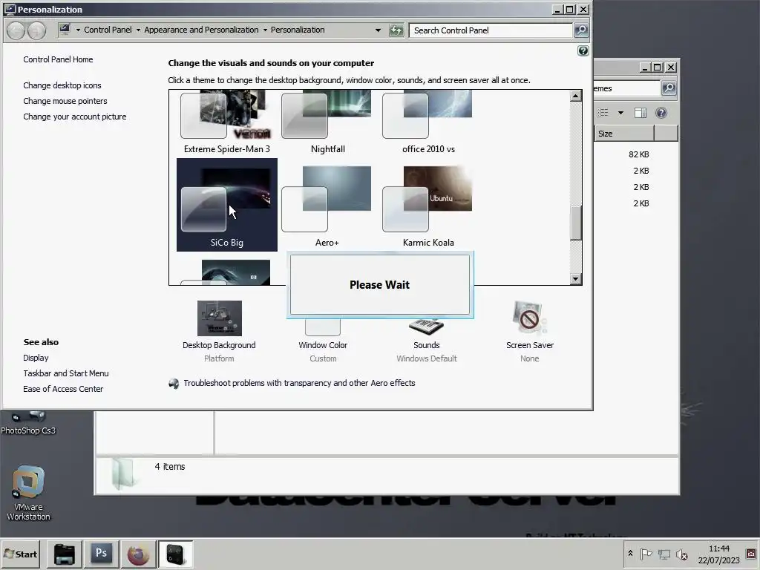Toggle the preview pane icon in Explorer window

coord(641,113)
